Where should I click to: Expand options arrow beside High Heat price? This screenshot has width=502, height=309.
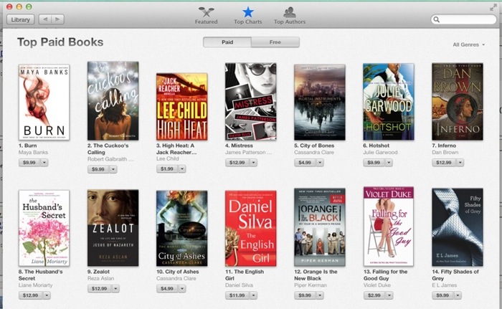coord(182,168)
